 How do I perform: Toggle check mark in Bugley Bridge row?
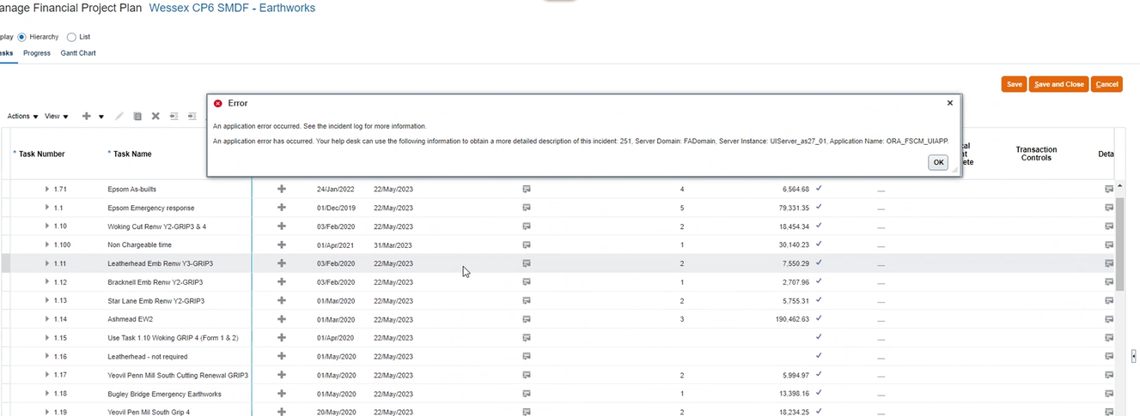(819, 393)
